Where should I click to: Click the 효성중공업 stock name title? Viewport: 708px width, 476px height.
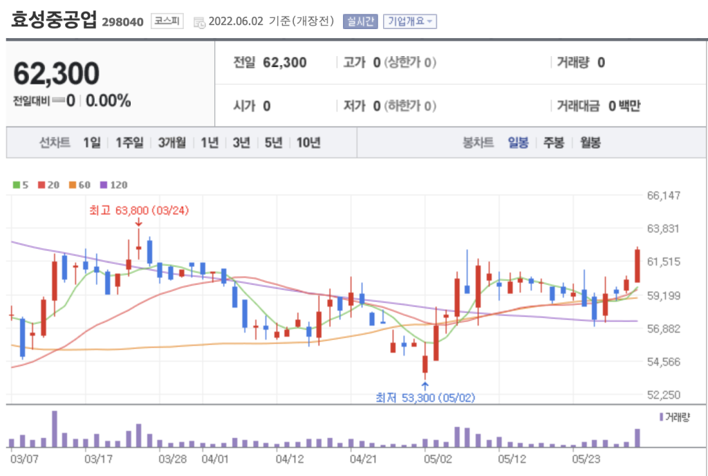(x=54, y=20)
